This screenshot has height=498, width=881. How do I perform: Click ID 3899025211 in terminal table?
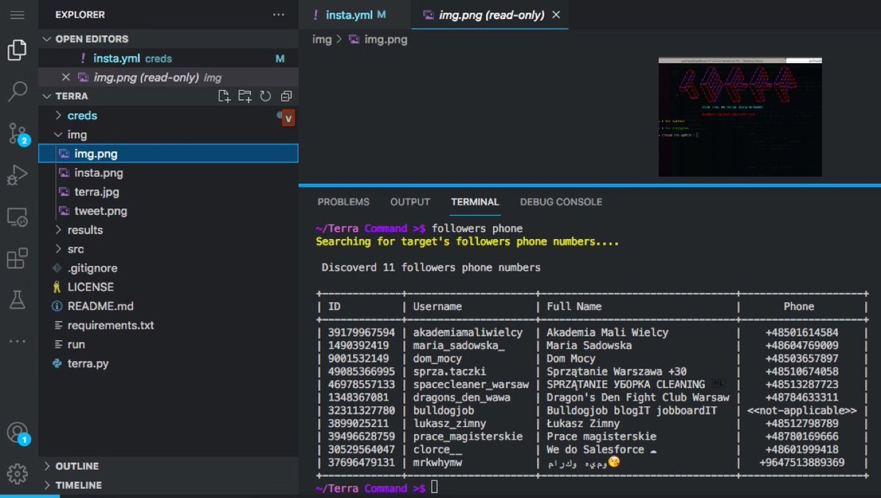pyautogui.click(x=358, y=423)
